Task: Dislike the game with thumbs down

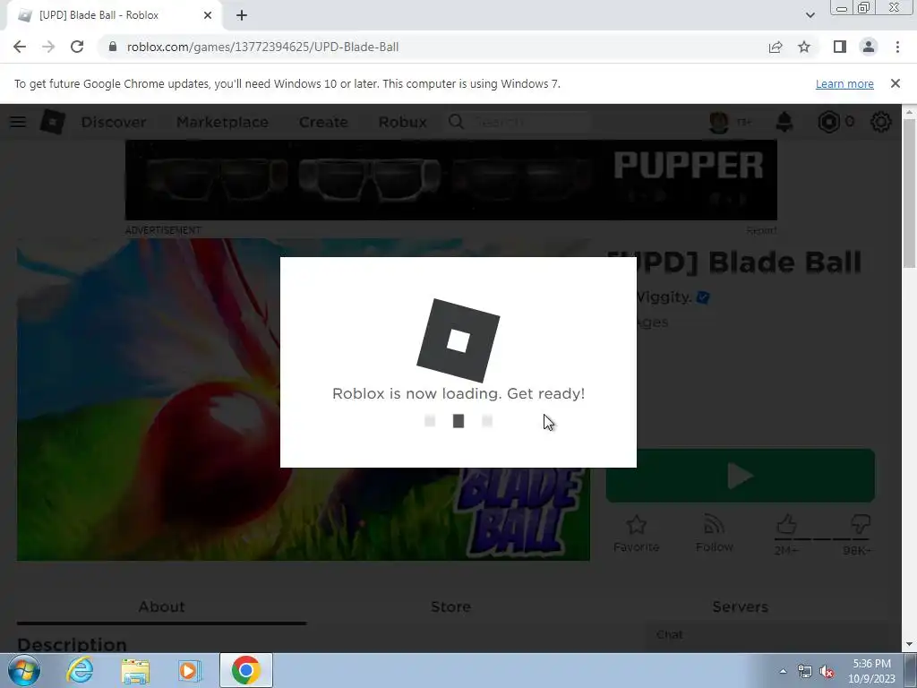Action: pos(860,524)
